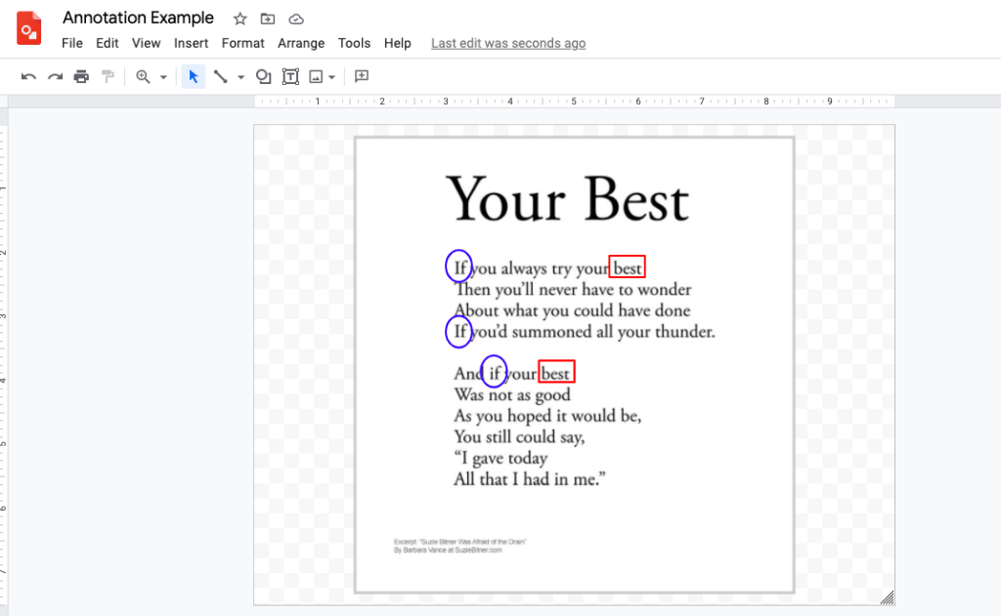Print the drawing with printer icon
1001x616 pixels.
81,77
